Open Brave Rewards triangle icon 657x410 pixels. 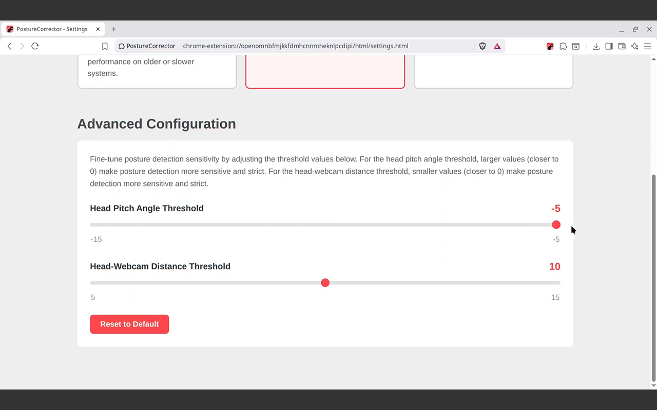coord(497,46)
